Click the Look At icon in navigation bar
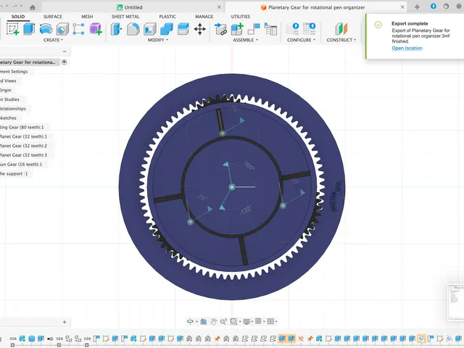464x348 pixels. (204, 321)
